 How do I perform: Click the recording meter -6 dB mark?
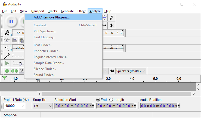112,33
